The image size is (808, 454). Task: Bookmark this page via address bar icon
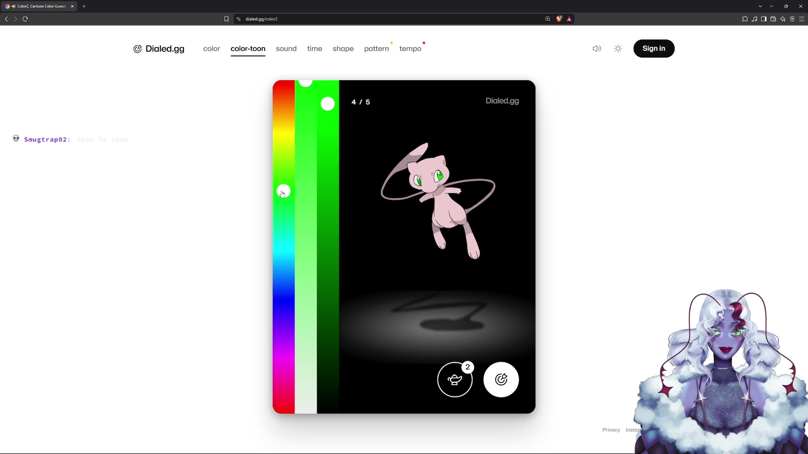tap(226, 19)
